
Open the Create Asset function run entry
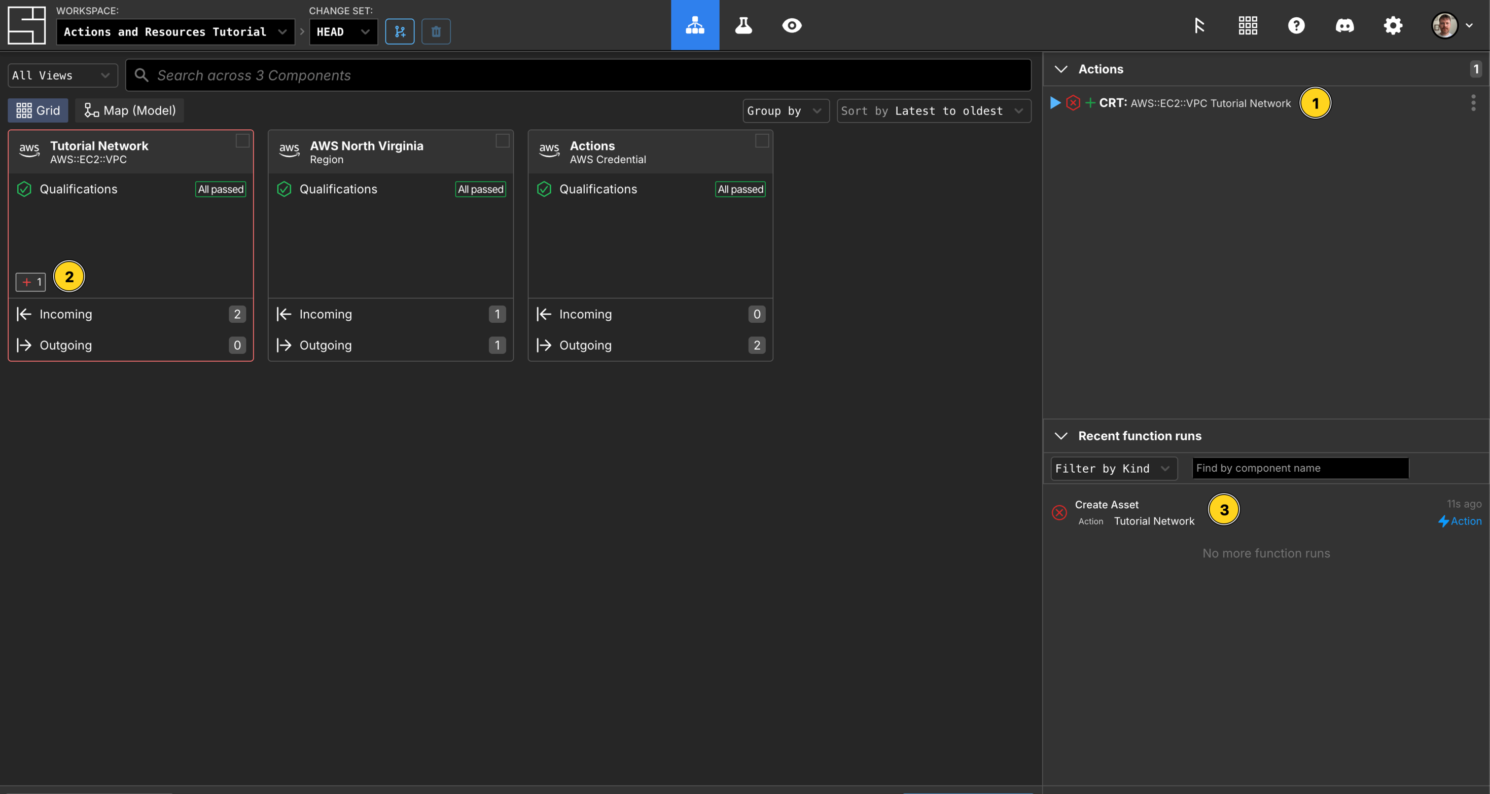[x=1266, y=513]
